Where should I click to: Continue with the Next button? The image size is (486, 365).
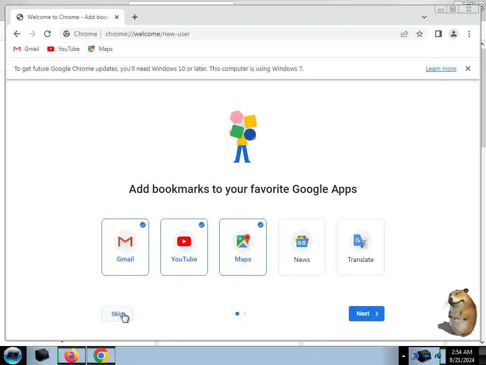pyautogui.click(x=366, y=314)
